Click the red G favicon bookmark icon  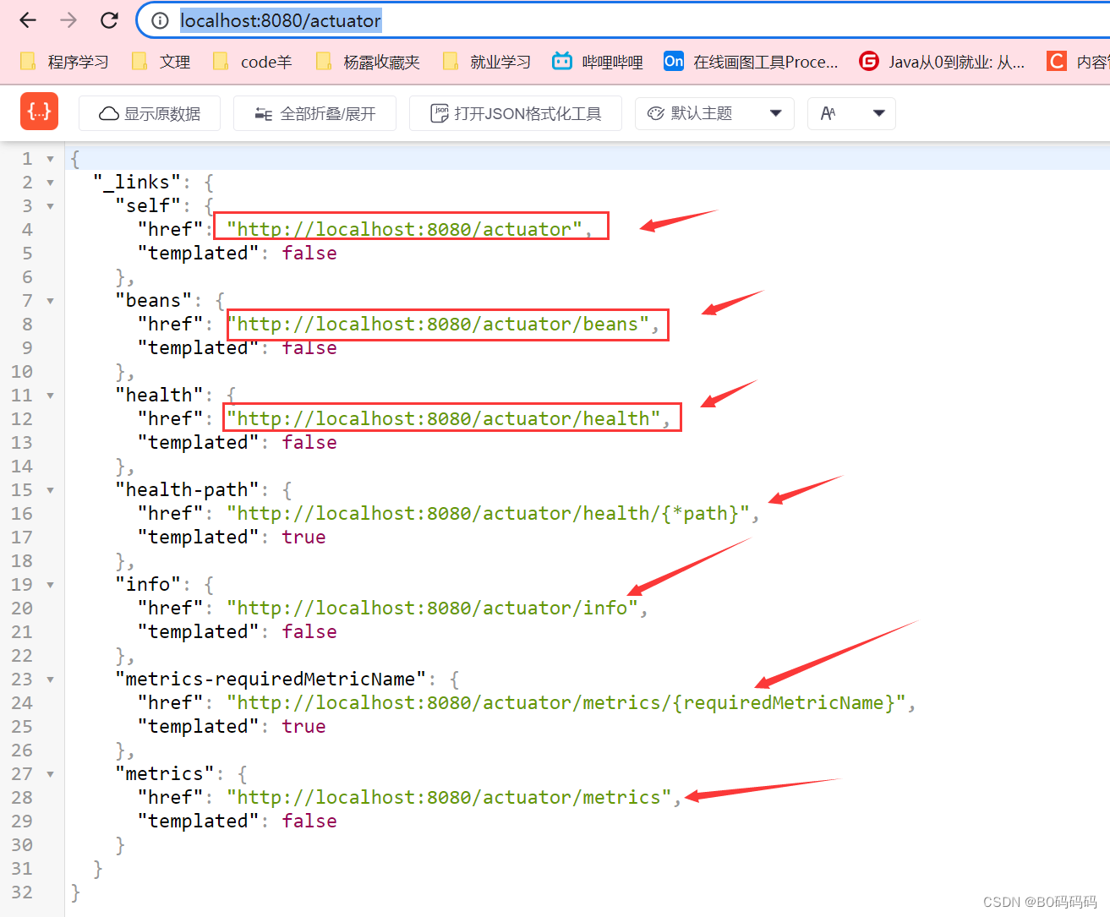click(869, 61)
